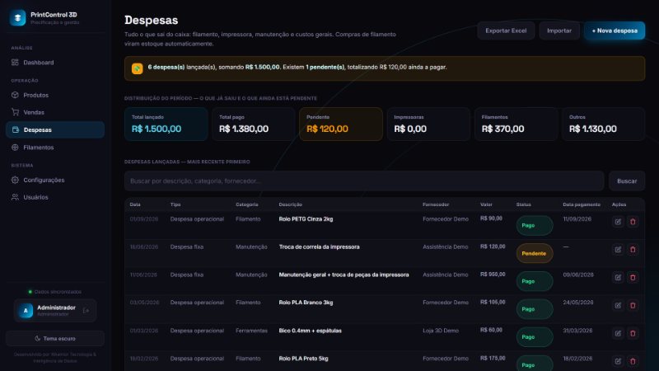Click the Administrador avatar
Image resolution: width=659 pixels, height=371 pixels.
[x=26, y=311]
